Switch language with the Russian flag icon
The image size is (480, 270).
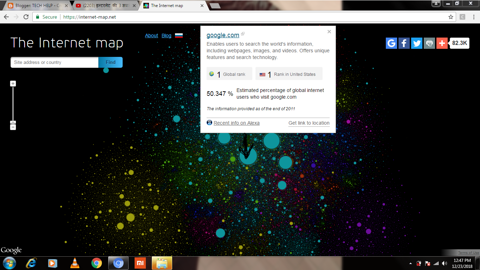179,35
